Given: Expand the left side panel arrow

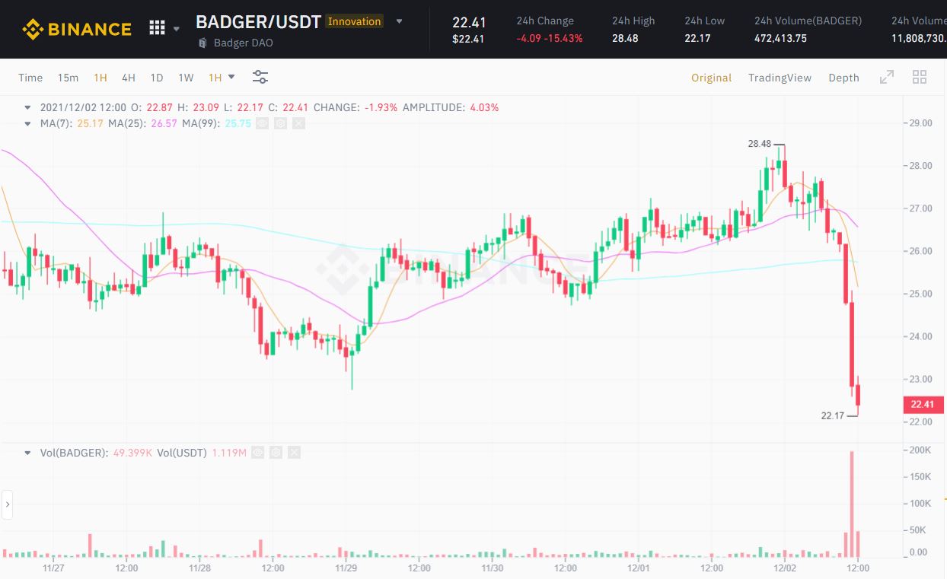Looking at the screenshot, I should point(7,504).
